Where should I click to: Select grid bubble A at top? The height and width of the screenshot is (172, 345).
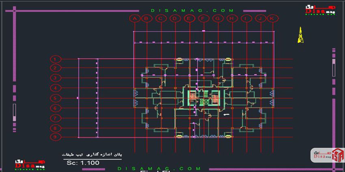point(134,18)
